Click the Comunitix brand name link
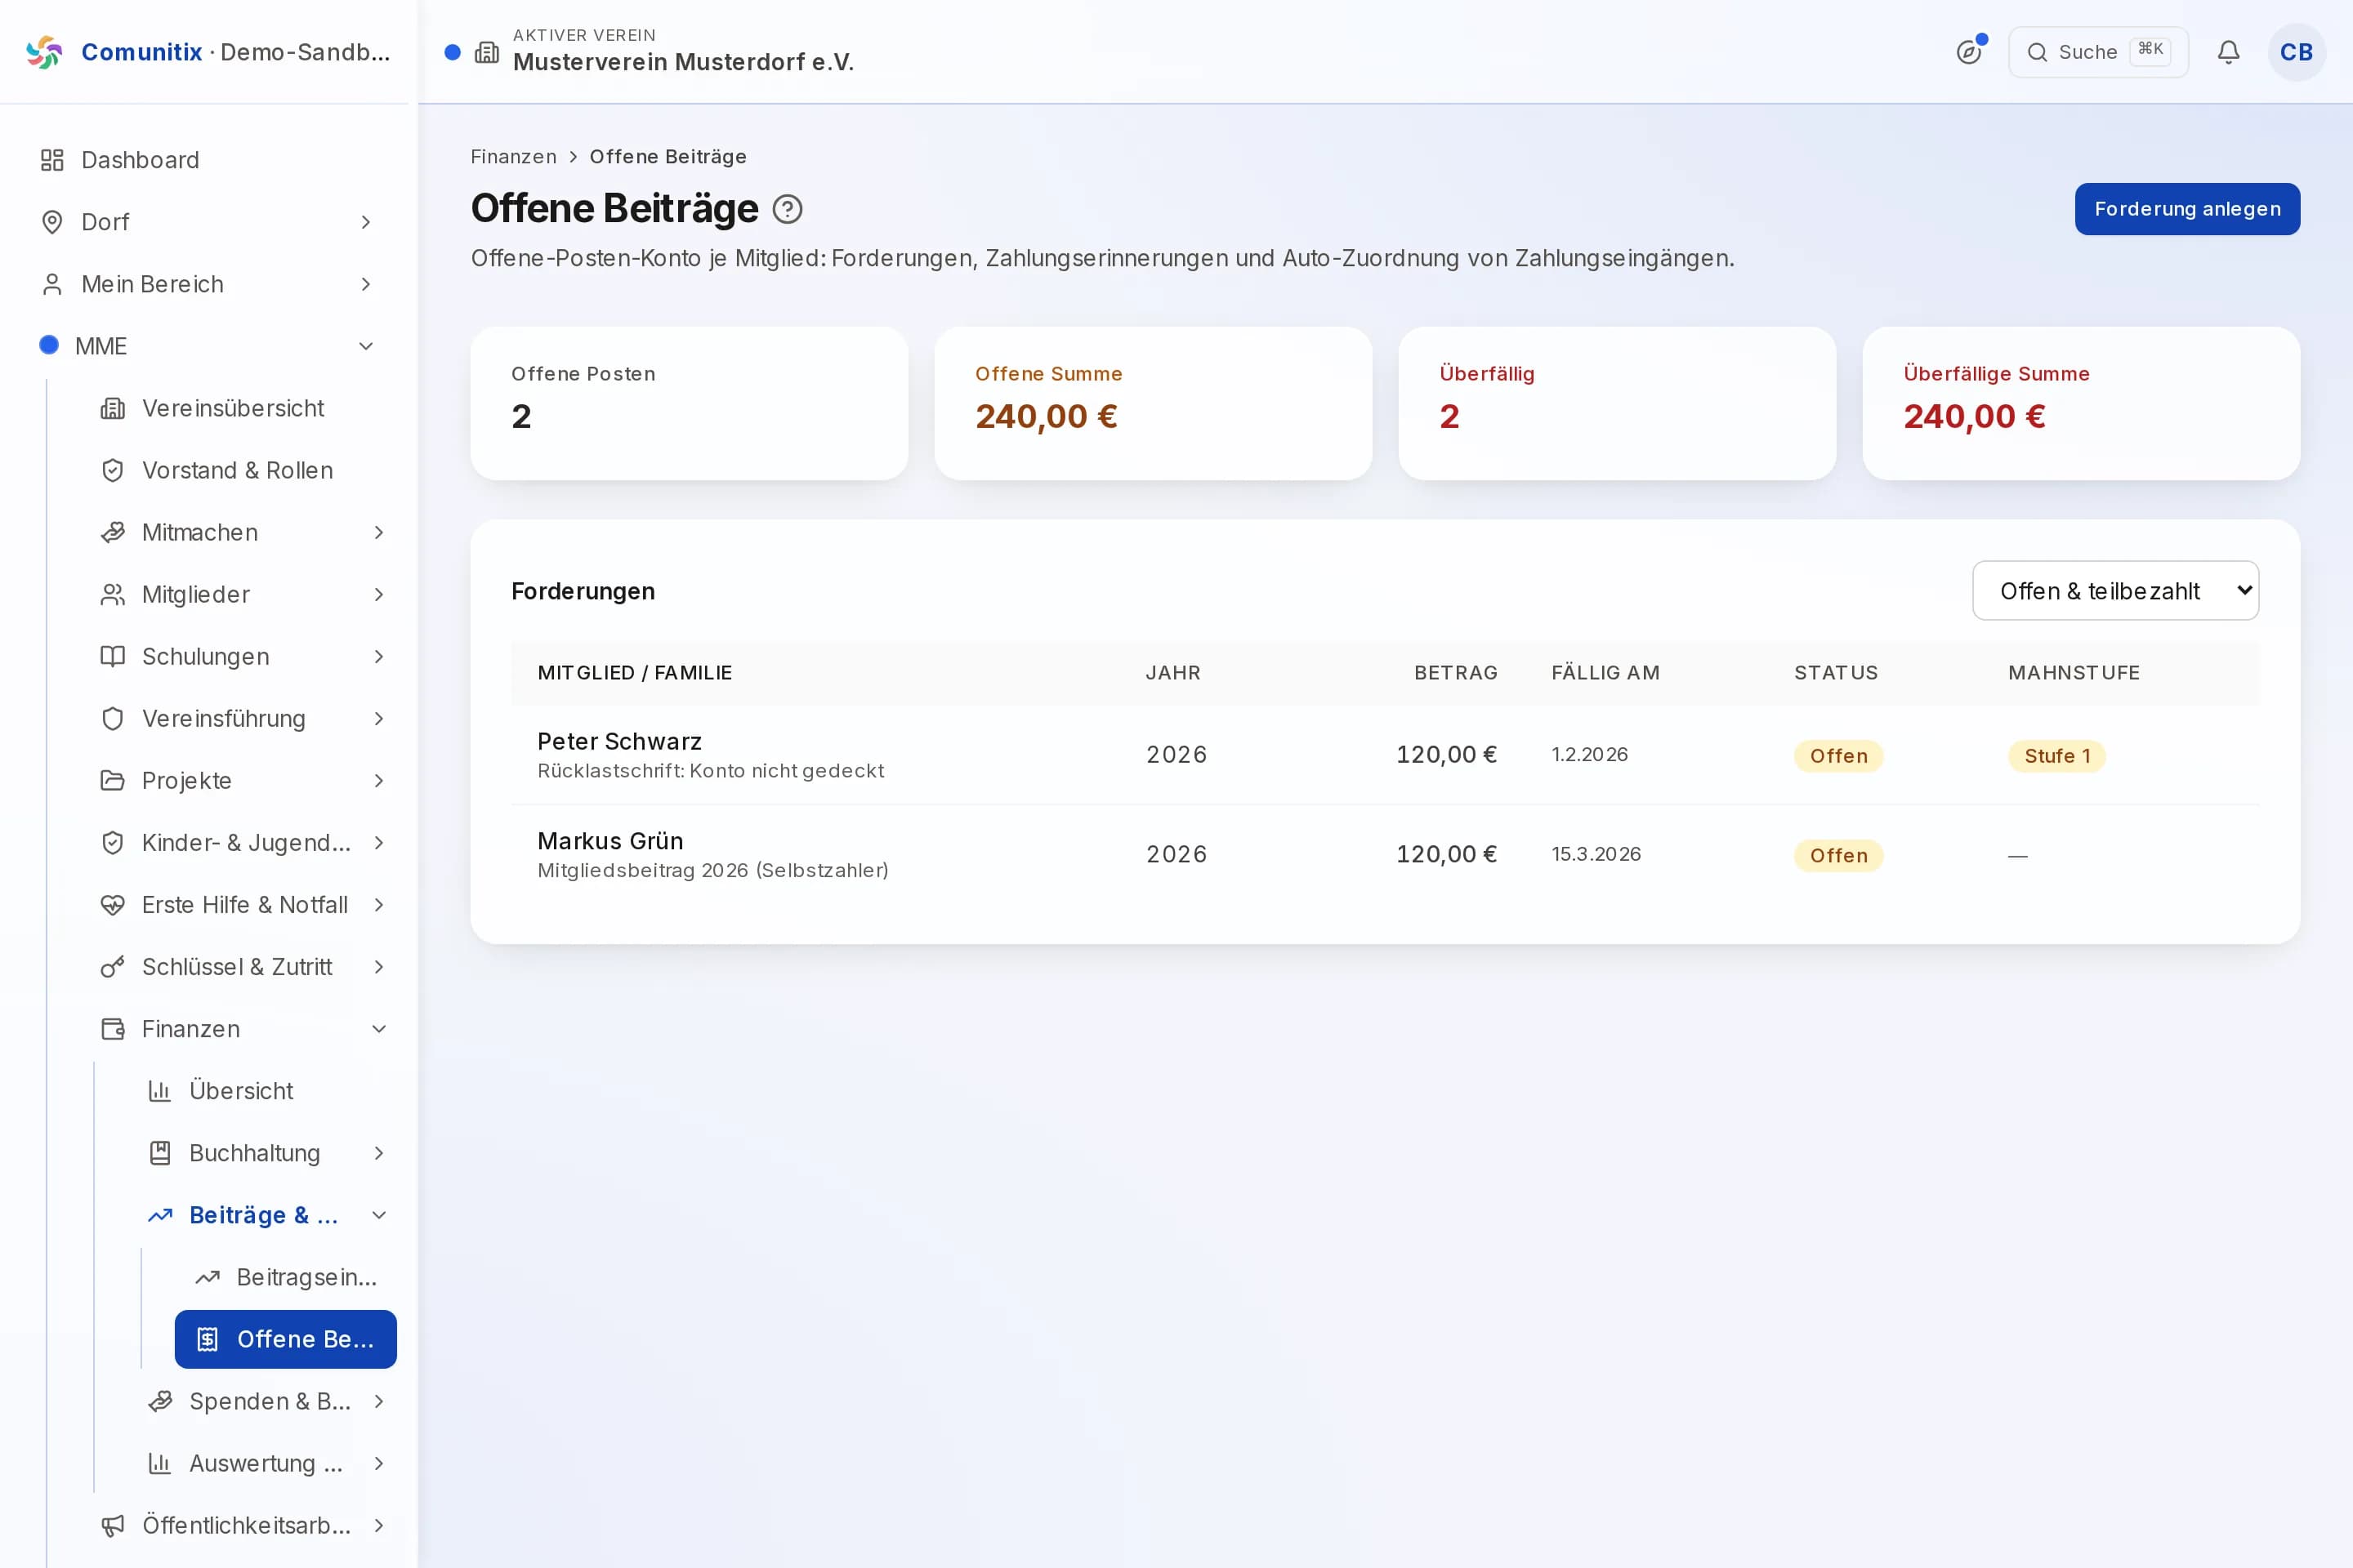 coord(141,52)
